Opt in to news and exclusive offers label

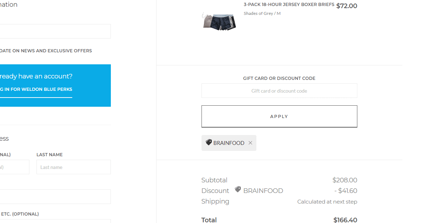[46, 51]
